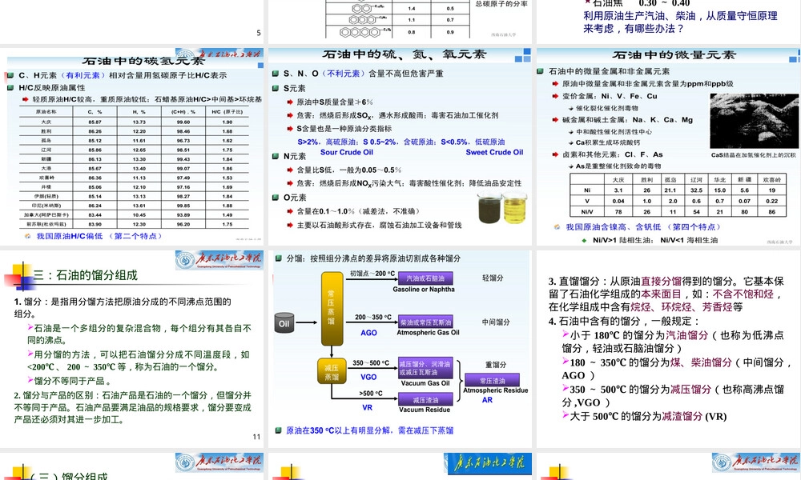Click the 'Ni/V' row header in metals table
The width and height of the screenshot is (801, 480).
587,211
